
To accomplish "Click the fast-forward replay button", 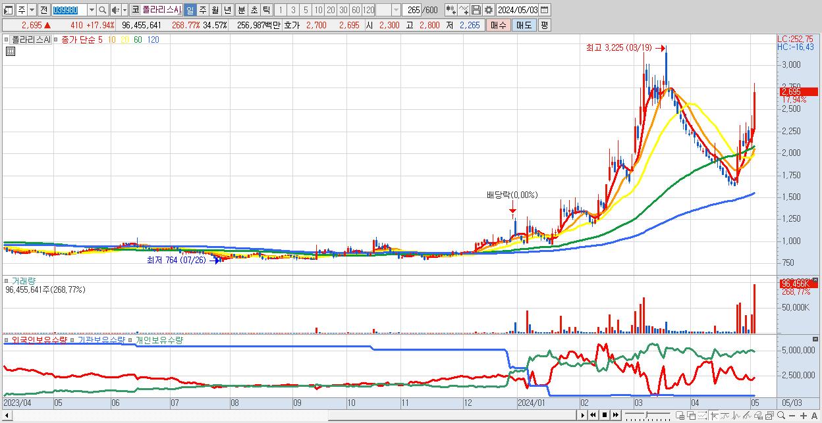I will click(616, 415).
